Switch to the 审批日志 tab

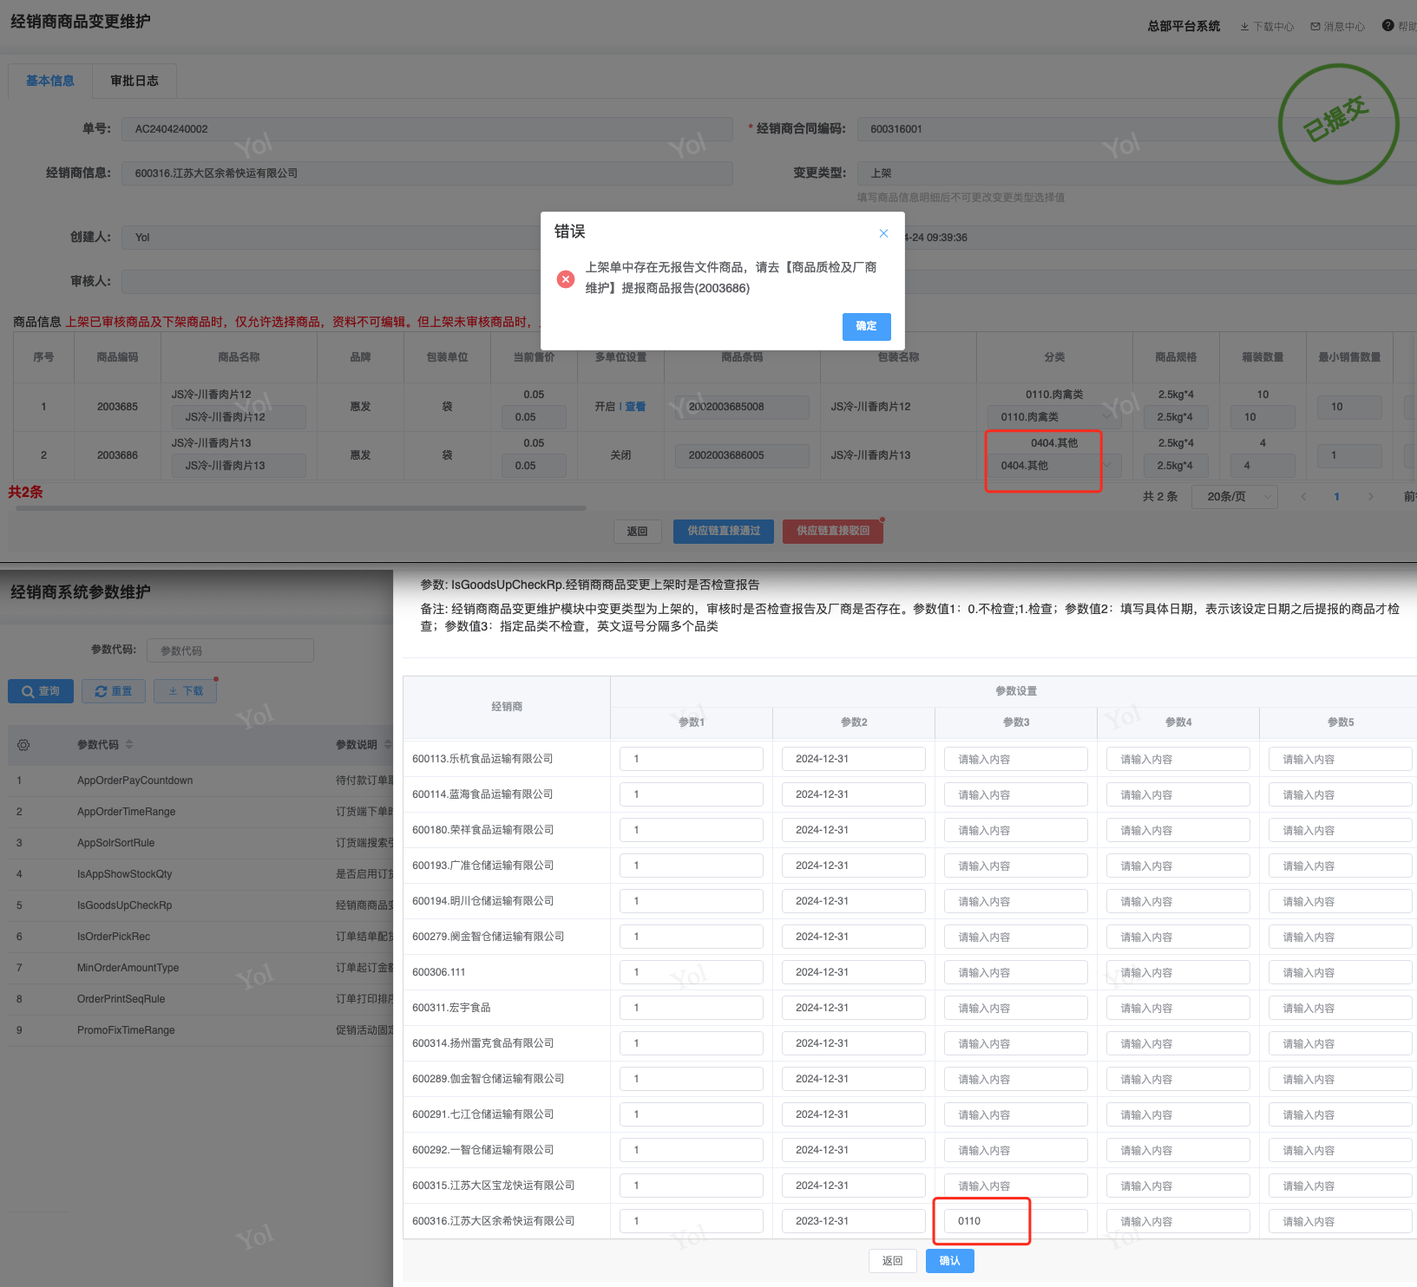(x=134, y=81)
